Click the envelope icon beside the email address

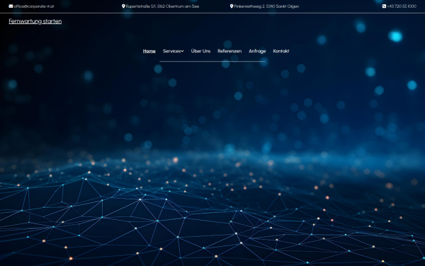(x=11, y=6)
